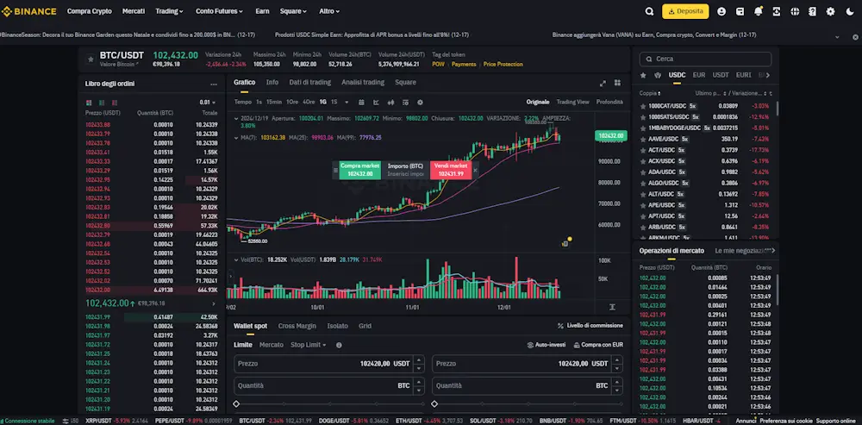Image resolution: width=862 pixels, height=425 pixels.
Task: Open Trading dropdown menu
Action: tap(169, 11)
